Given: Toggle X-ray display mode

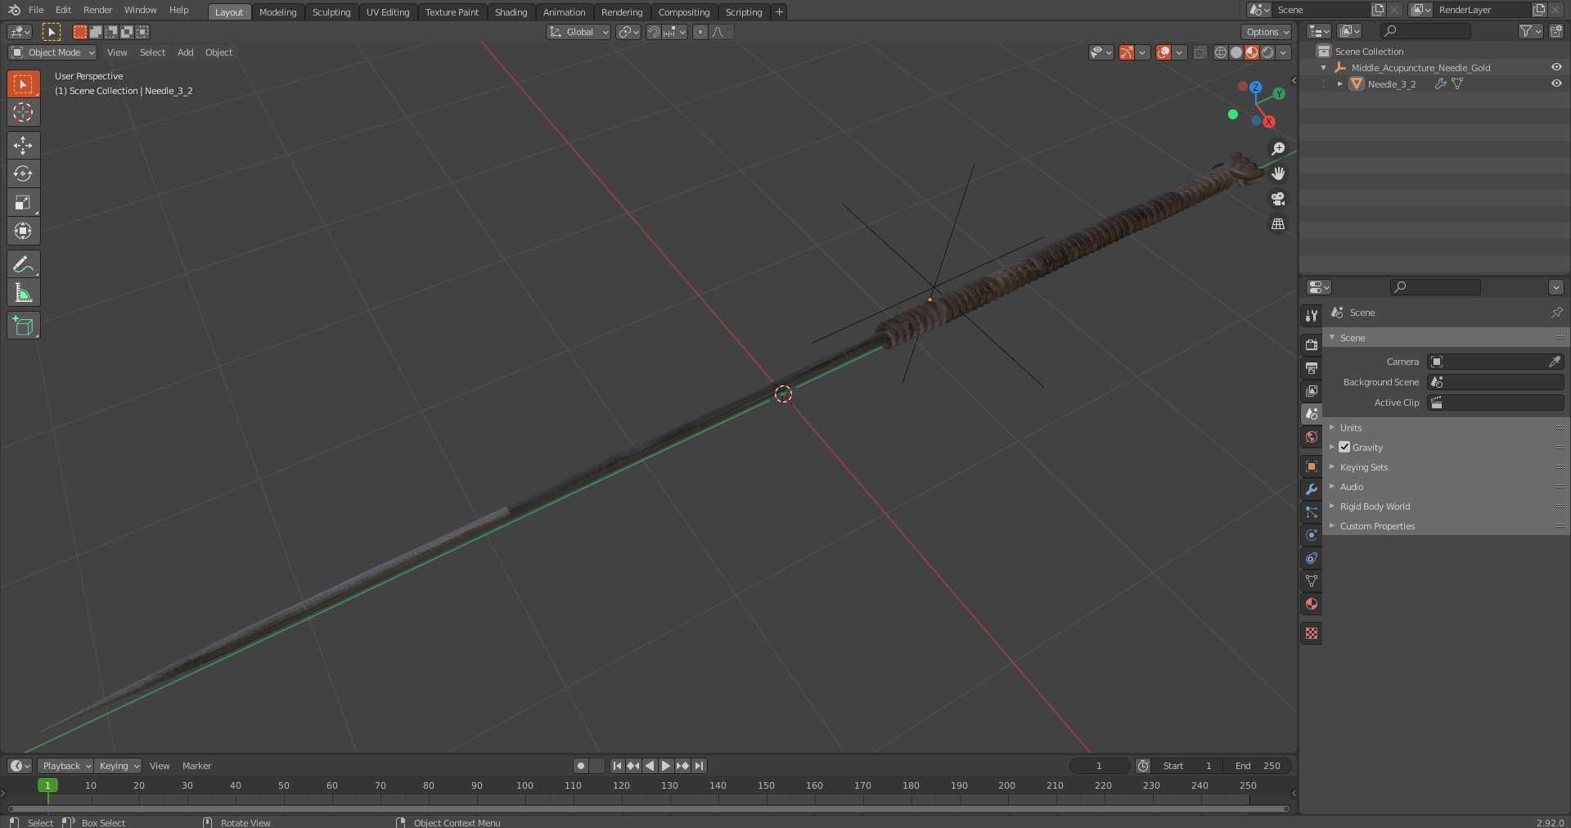Looking at the screenshot, I should pyautogui.click(x=1200, y=52).
